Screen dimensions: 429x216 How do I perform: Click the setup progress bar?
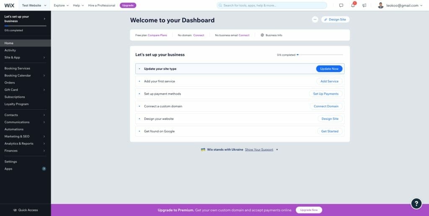pyautogui.click(x=320, y=54)
